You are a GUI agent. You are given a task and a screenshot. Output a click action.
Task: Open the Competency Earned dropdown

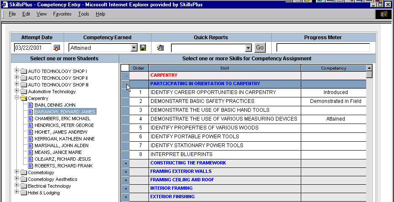point(135,48)
